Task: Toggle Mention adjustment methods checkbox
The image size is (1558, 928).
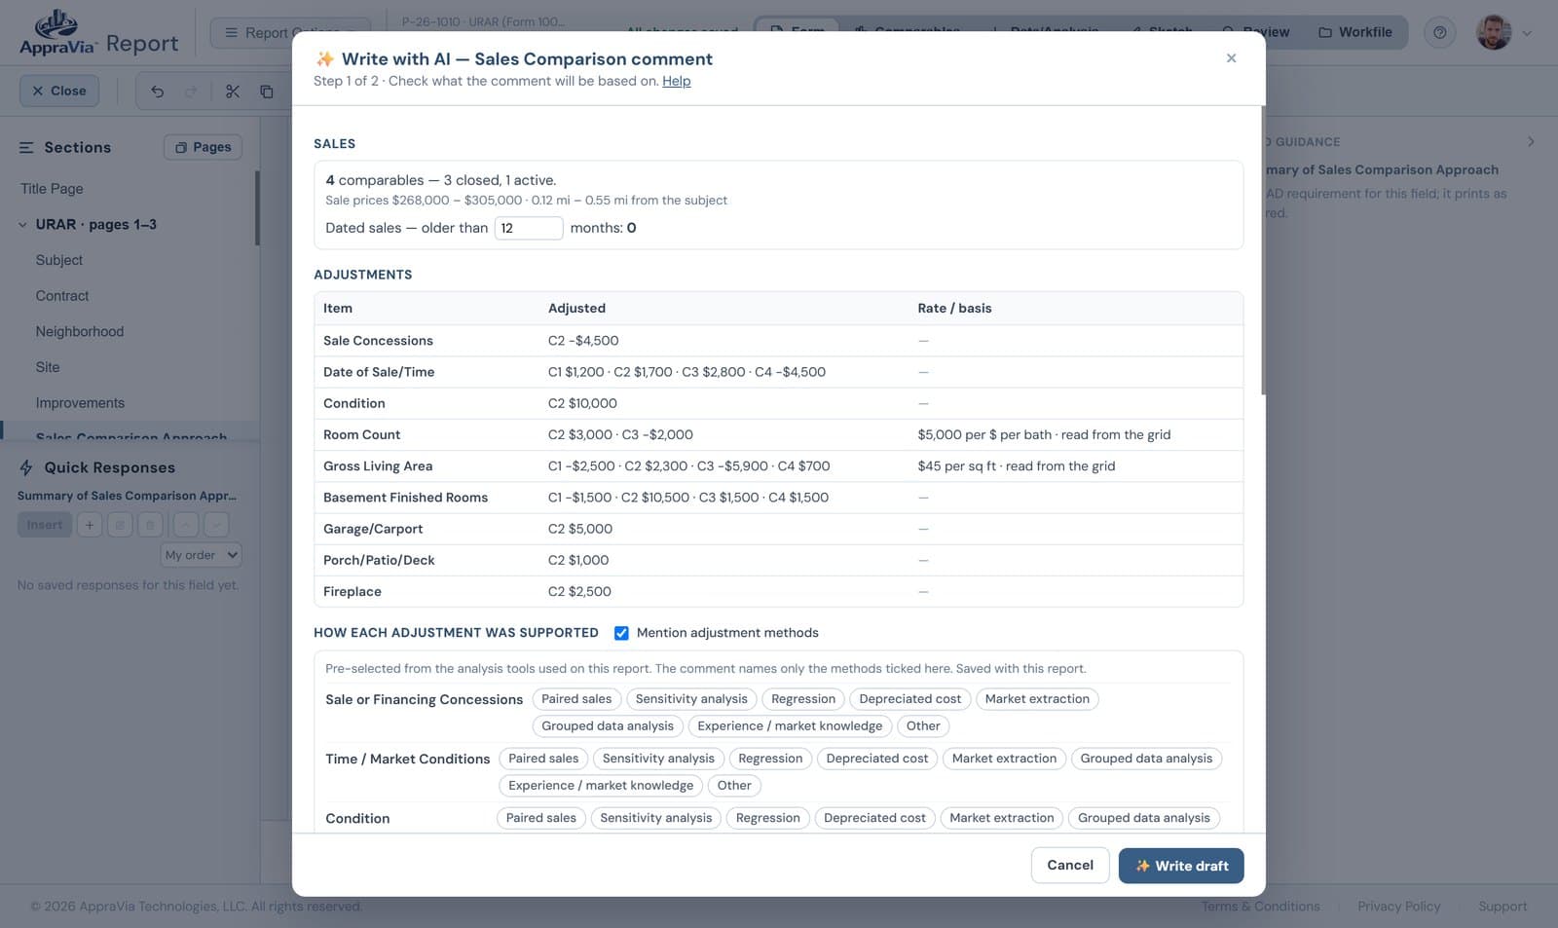Action: pos(621,633)
